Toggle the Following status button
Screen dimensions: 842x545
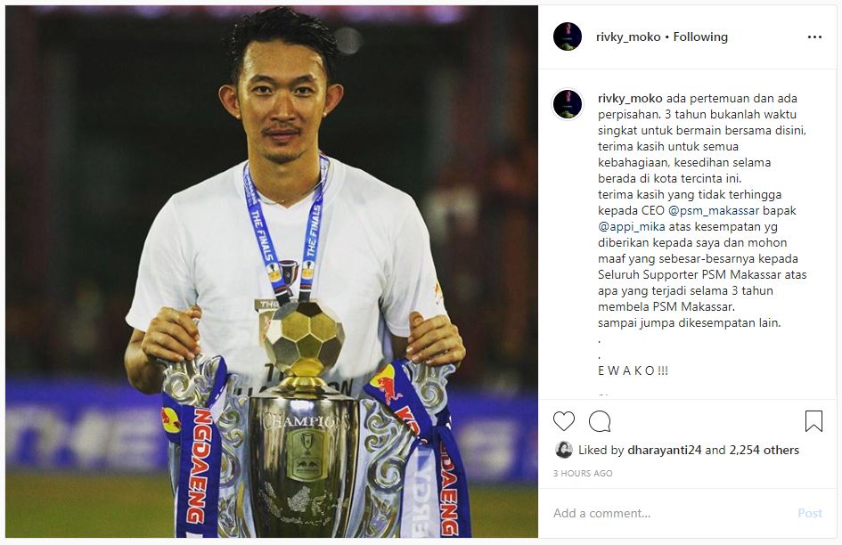tap(700, 37)
